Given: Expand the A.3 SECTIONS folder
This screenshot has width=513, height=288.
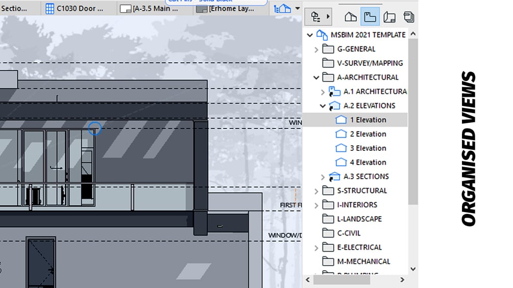Looking at the screenshot, I should pos(323,177).
